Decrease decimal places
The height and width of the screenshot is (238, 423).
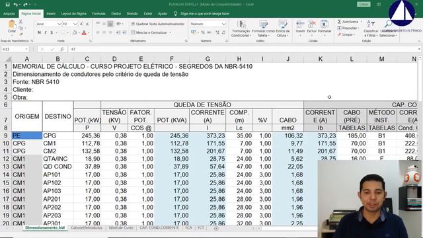[223, 32]
